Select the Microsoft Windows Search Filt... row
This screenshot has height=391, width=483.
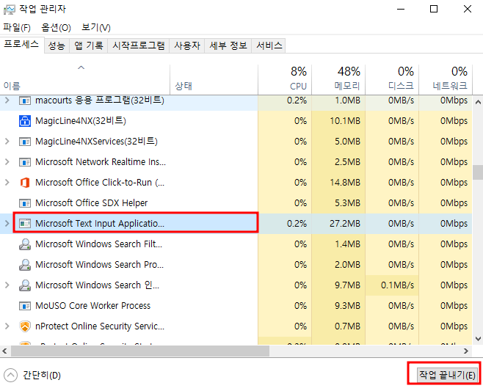236,244
